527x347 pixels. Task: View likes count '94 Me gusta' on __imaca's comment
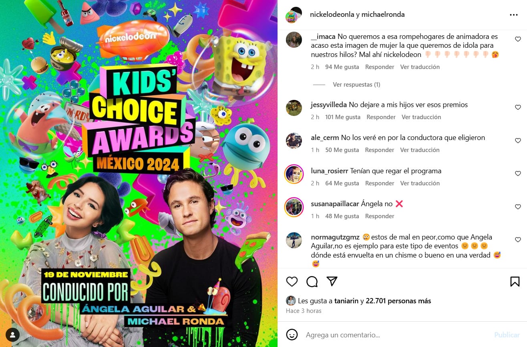tap(342, 67)
